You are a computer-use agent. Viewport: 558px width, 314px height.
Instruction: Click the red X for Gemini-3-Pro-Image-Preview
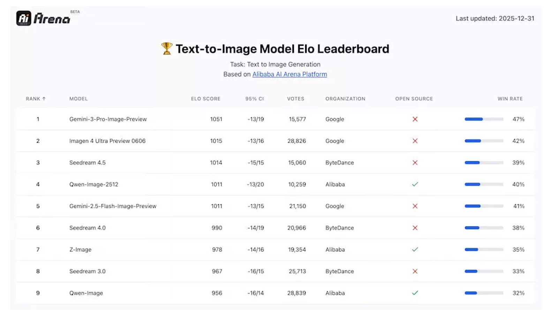click(x=415, y=119)
